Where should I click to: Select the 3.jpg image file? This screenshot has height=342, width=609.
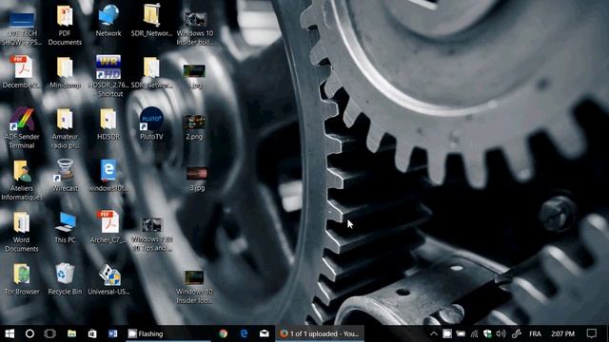(197, 180)
